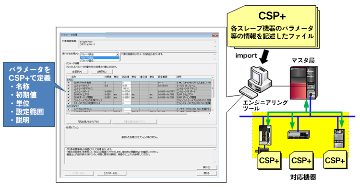Uncheck コントロールブロック先頭アドレス row
Screen dimensions: 360x187
69,100
